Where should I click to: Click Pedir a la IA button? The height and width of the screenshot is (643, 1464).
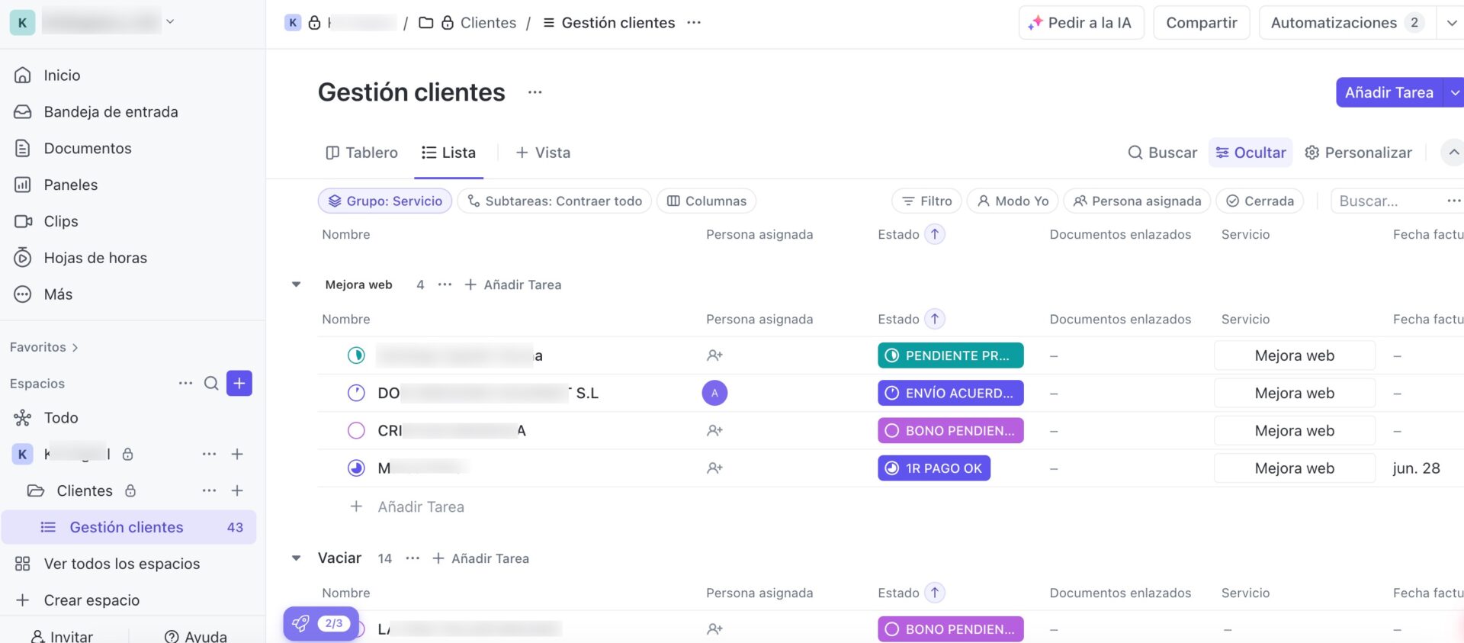pyautogui.click(x=1081, y=23)
